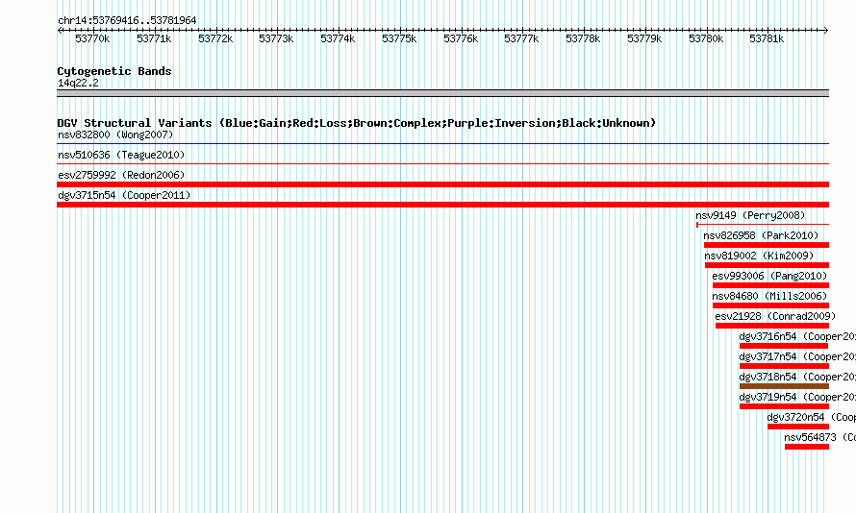This screenshot has width=856, height=513.
Task: Open the dgv3718n54 variant label
Action: pos(797,377)
